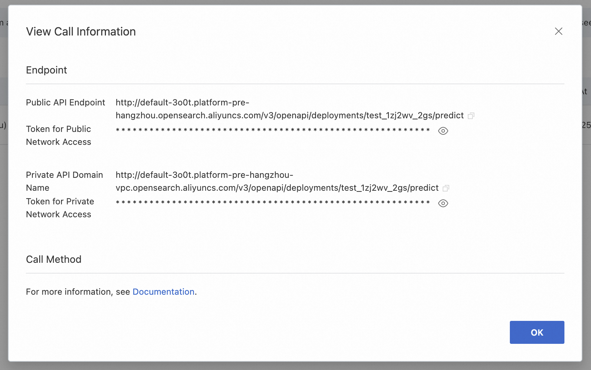This screenshot has width=591, height=370.
Task: Open the Documentation link
Action: [x=163, y=292]
